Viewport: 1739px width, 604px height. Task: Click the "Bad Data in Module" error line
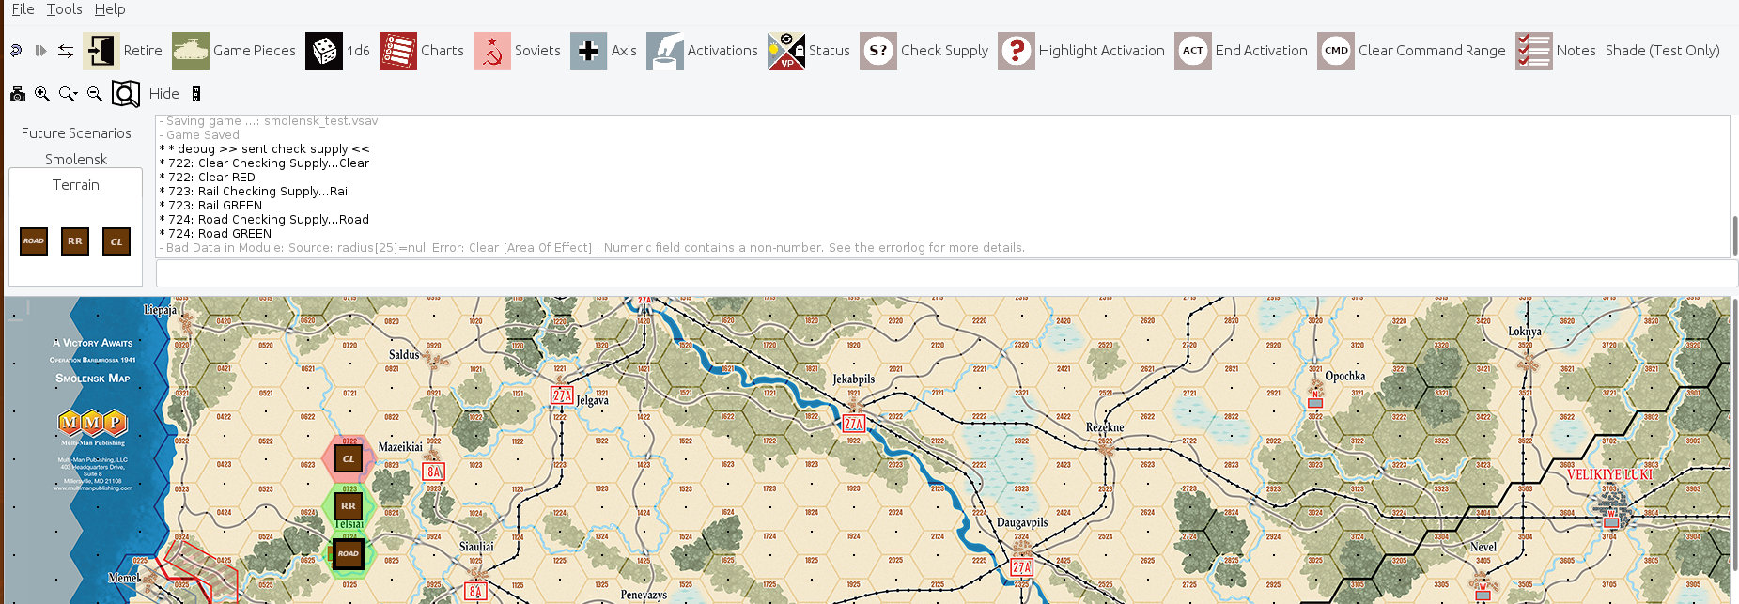[592, 248]
